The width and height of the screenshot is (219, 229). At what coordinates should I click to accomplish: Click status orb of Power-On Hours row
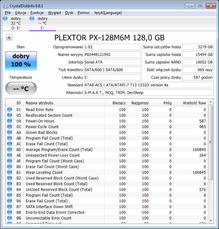[x=10, y=121]
